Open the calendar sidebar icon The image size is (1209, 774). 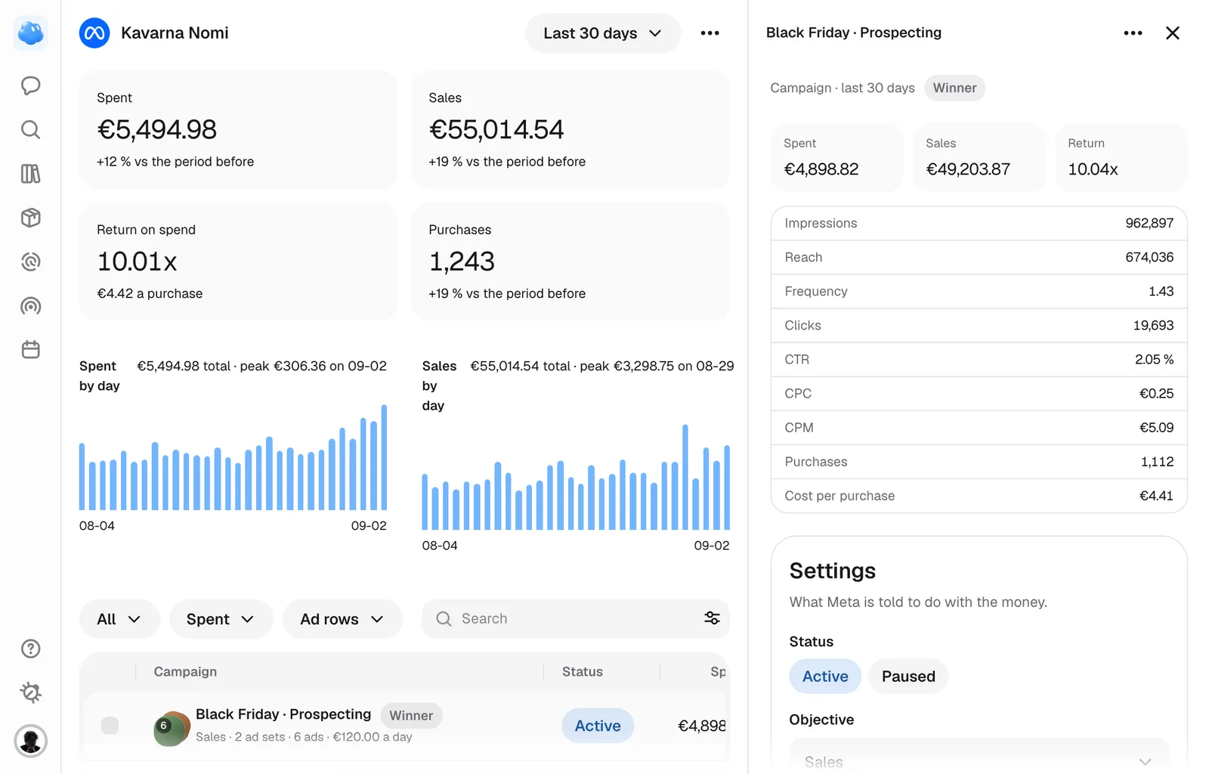point(31,350)
